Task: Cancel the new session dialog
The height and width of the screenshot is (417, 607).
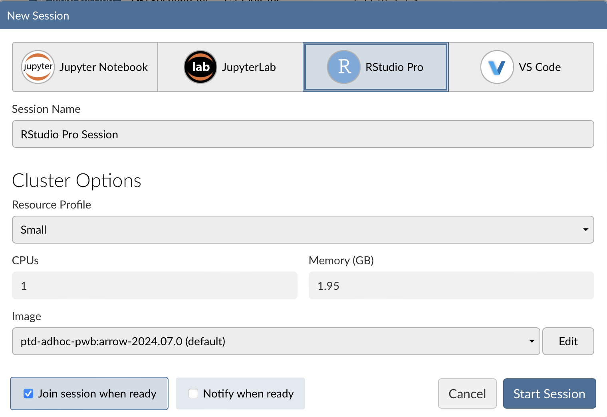Action: coord(467,393)
